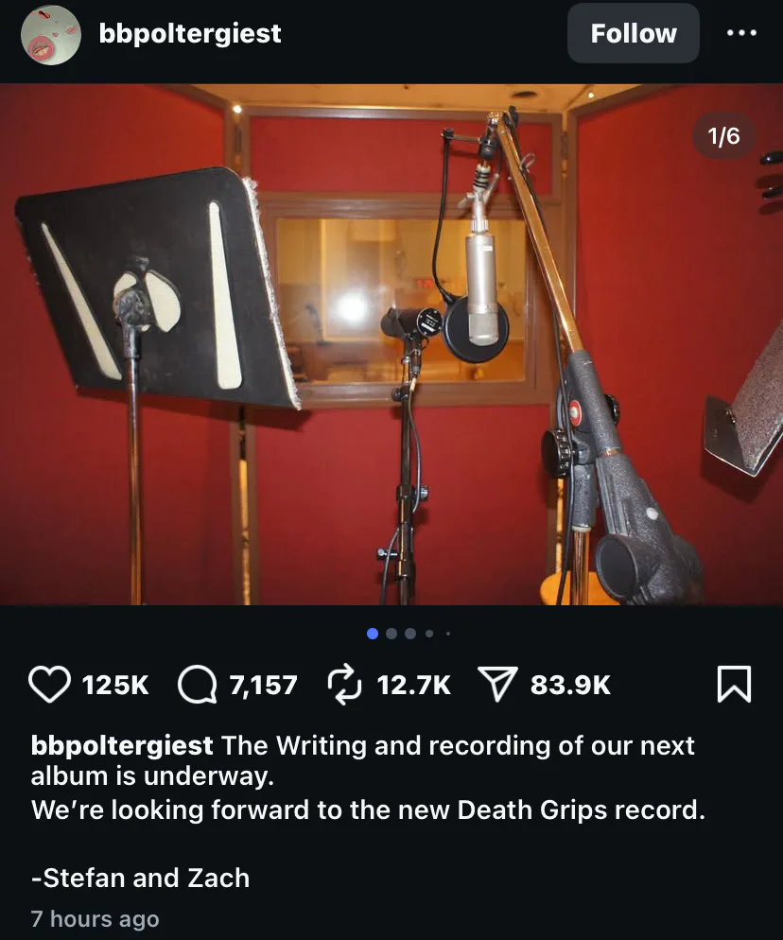View the 12.7K reposts count

pos(413,685)
